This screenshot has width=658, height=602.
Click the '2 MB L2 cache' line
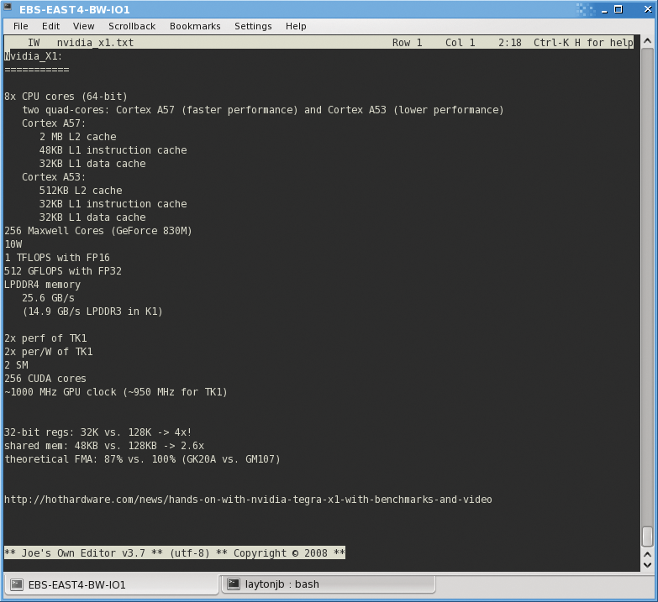click(78, 136)
